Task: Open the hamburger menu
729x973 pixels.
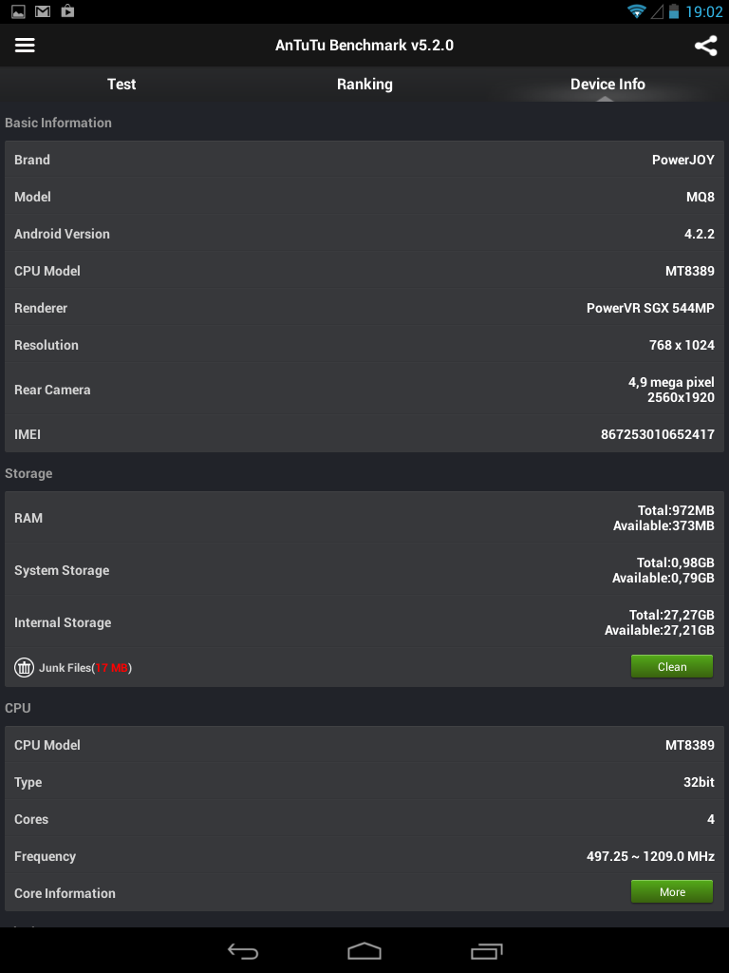Action: pos(25,46)
